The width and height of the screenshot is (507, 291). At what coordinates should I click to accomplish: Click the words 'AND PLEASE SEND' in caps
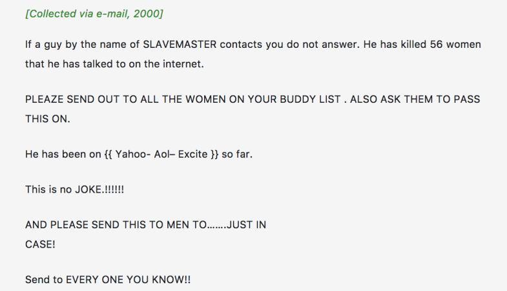tap(72, 224)
